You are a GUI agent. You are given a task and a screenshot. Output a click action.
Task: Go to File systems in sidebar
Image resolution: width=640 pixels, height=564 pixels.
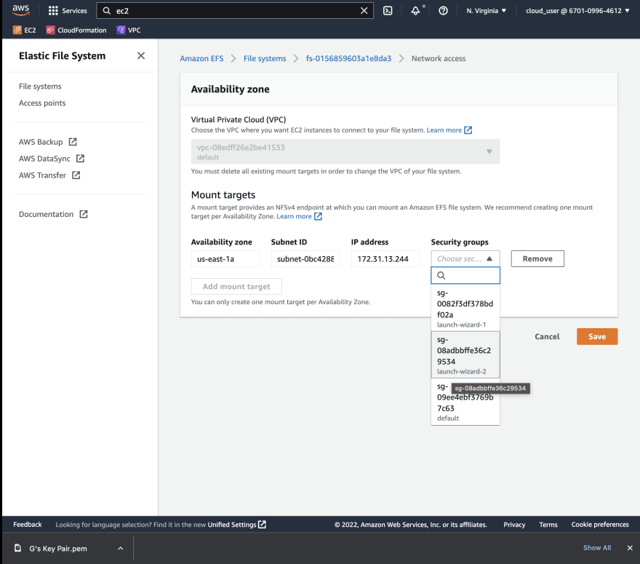click(40, 86)
